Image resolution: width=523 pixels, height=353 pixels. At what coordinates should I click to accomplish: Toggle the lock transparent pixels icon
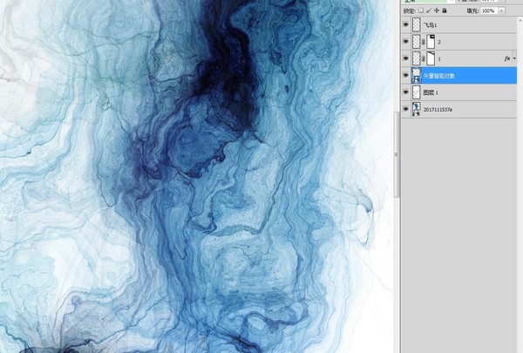pos(421,10)
